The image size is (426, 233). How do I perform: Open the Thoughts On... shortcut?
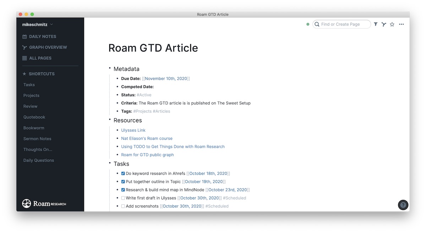point(38,150)
